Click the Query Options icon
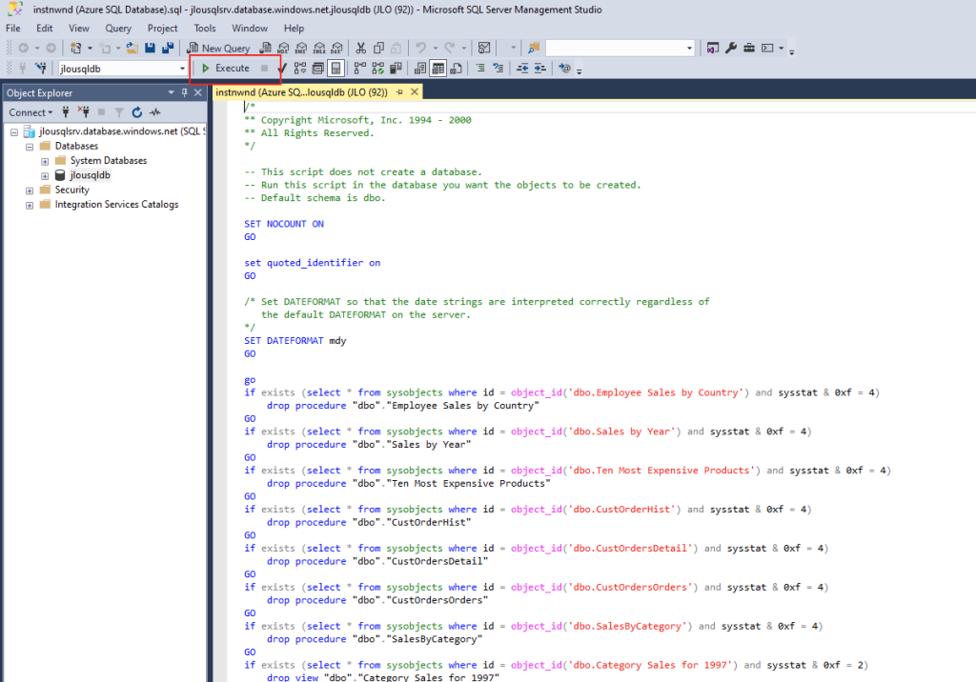Viewport: 976px width, 682px height. click(x=318, y=69)
